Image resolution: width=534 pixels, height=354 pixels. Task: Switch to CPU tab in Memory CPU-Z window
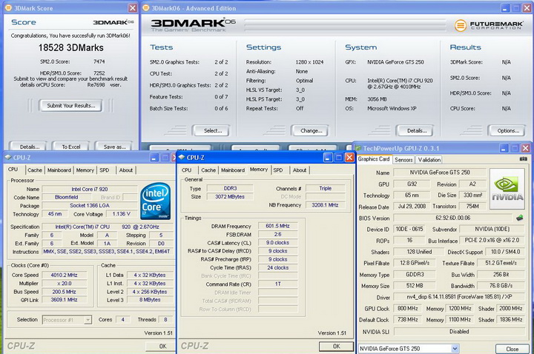point(187,170)
